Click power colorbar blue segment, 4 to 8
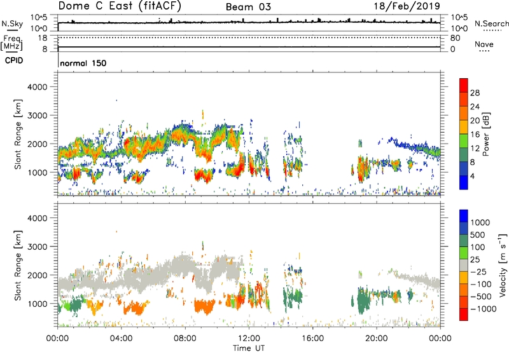The height and width of the screenshot is (352, 509). [x=464, y=169]
